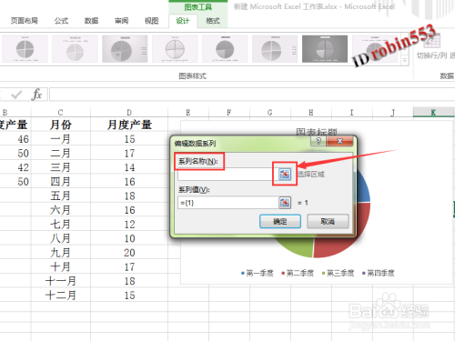Switch to the 格式 chart tools tab
Screen dimensions: 455x341
tap(213, 21)
